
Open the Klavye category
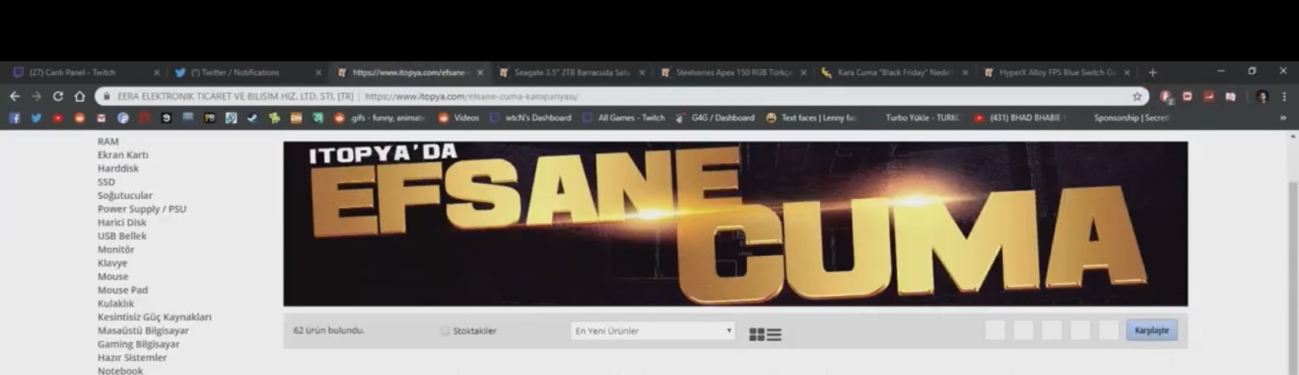112,263
